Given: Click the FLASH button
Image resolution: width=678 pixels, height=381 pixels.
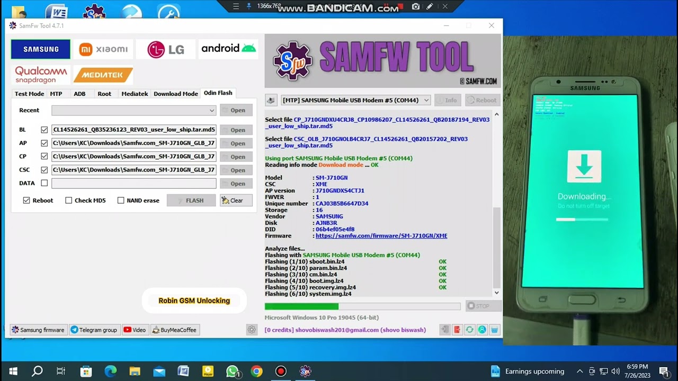Looking at the screenshot, I should pos(191,201).
